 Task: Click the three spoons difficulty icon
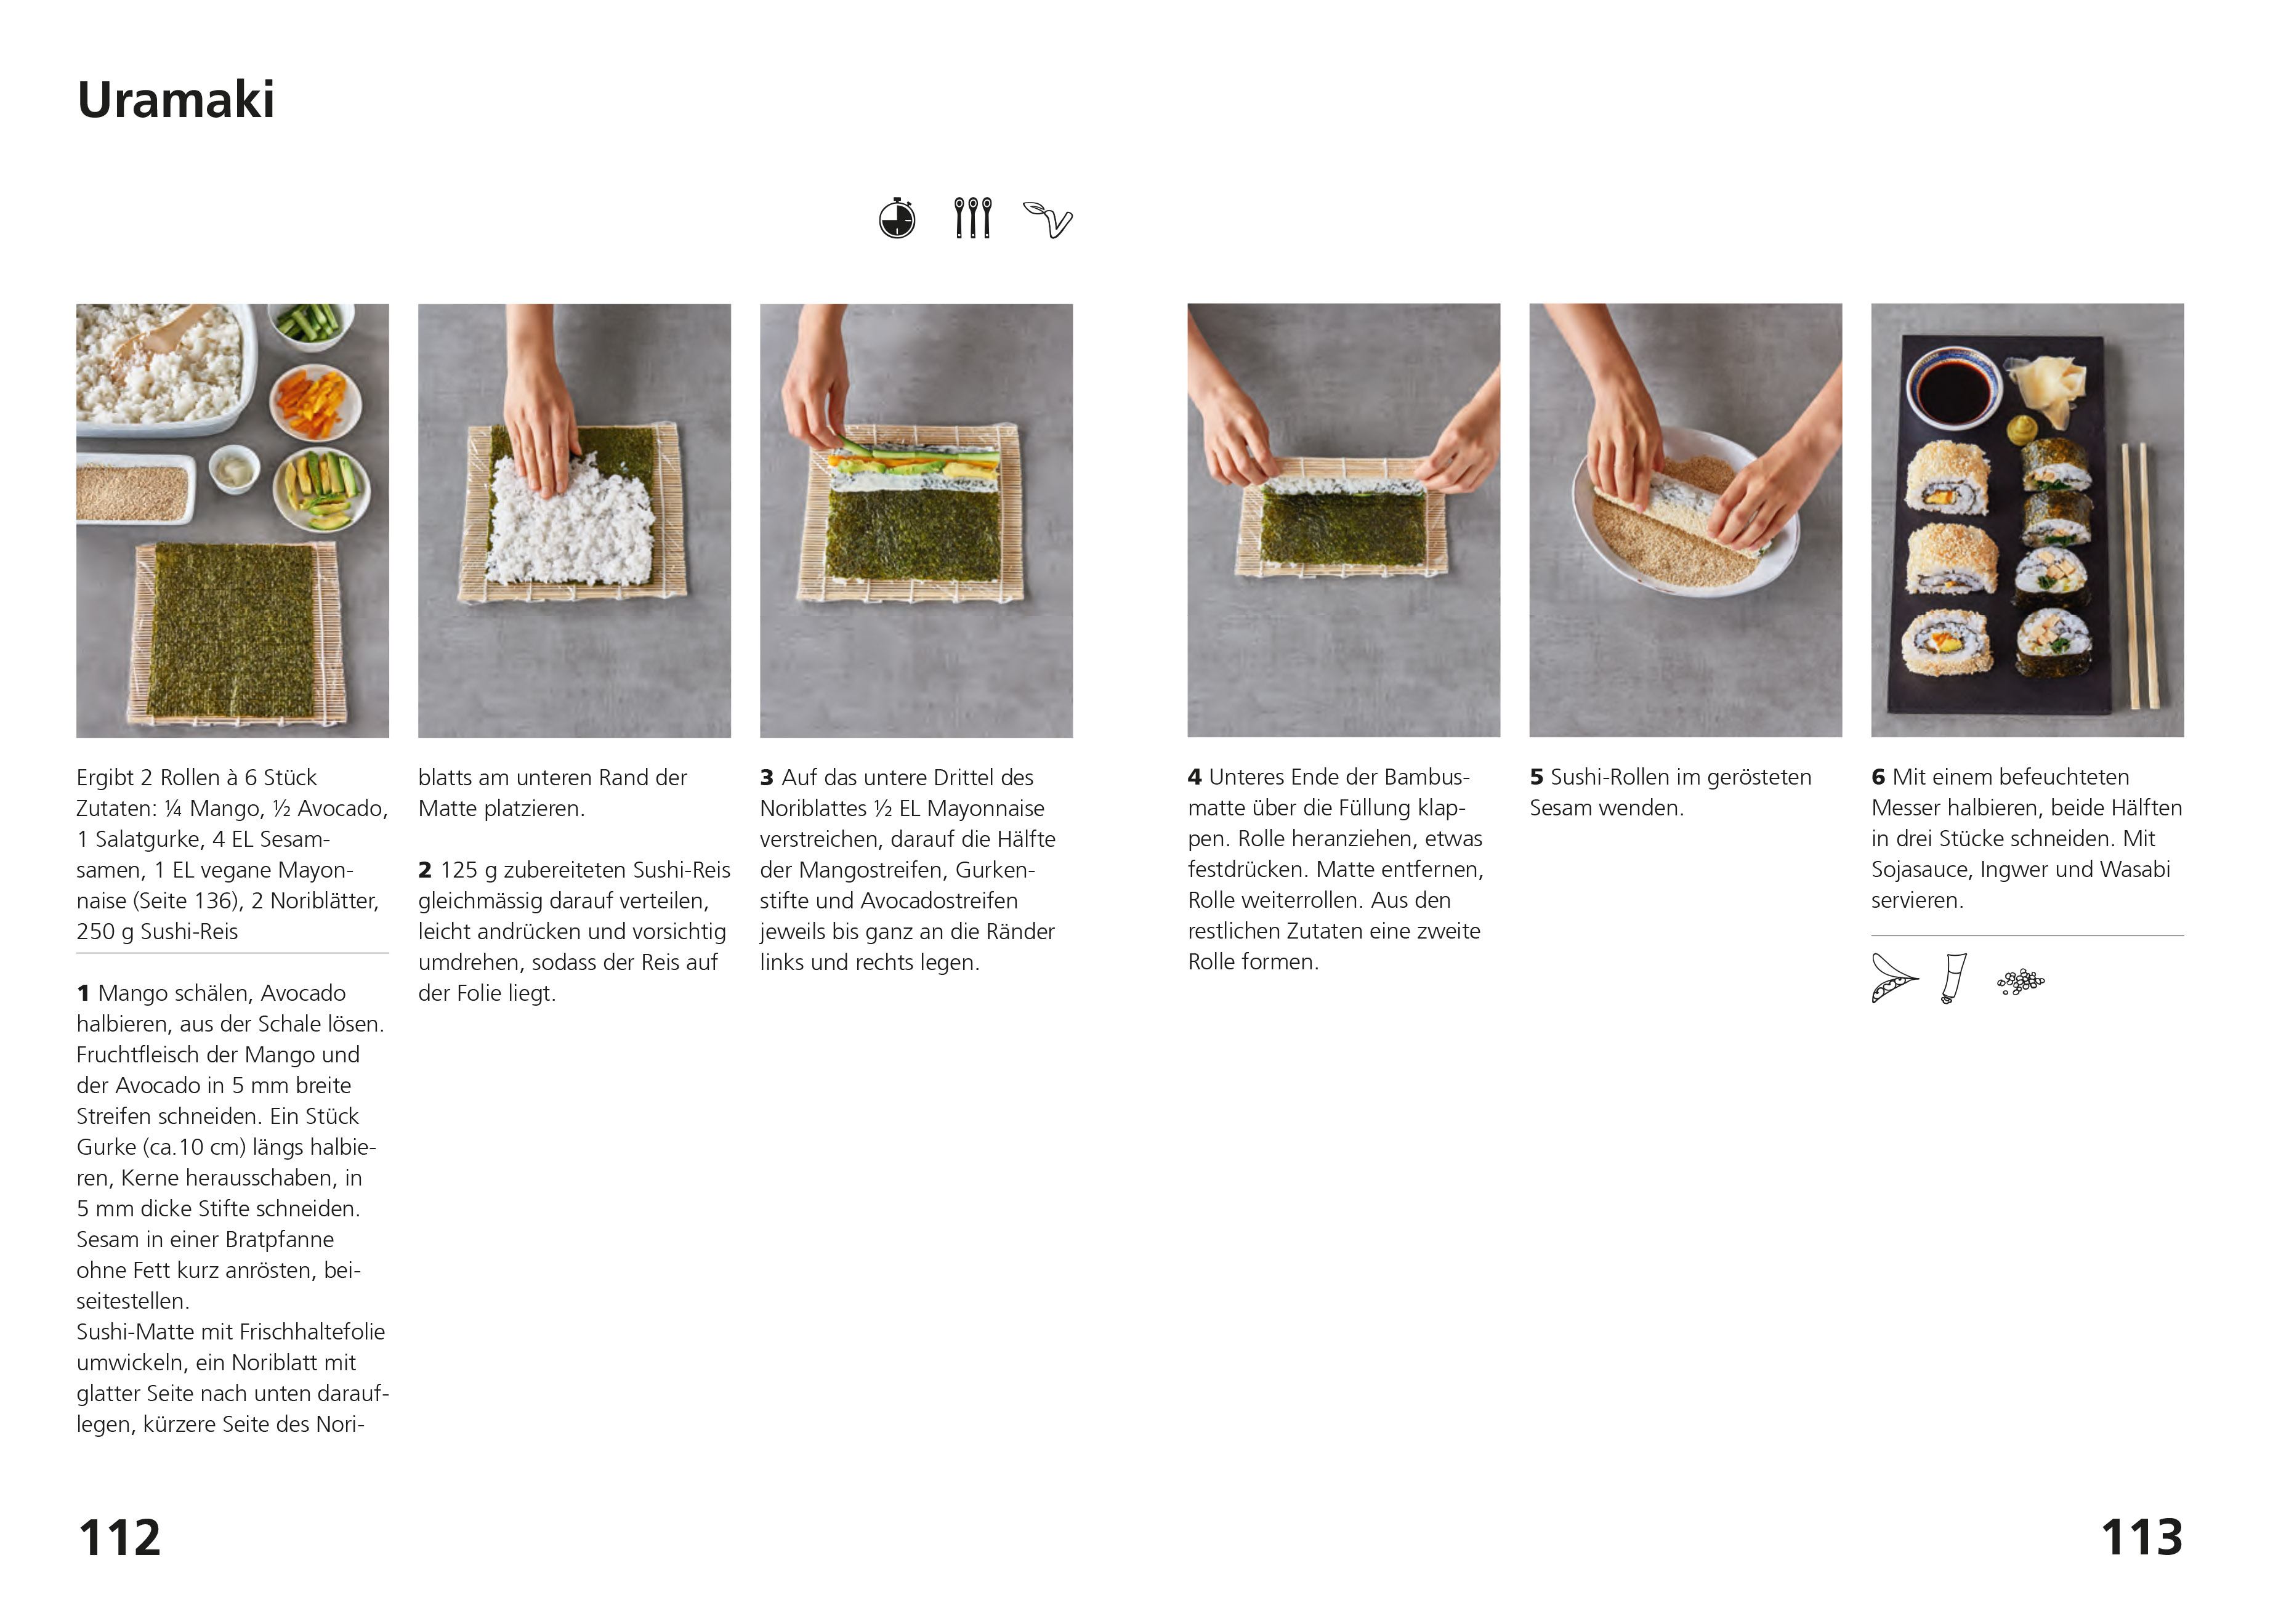pos(972,217)
